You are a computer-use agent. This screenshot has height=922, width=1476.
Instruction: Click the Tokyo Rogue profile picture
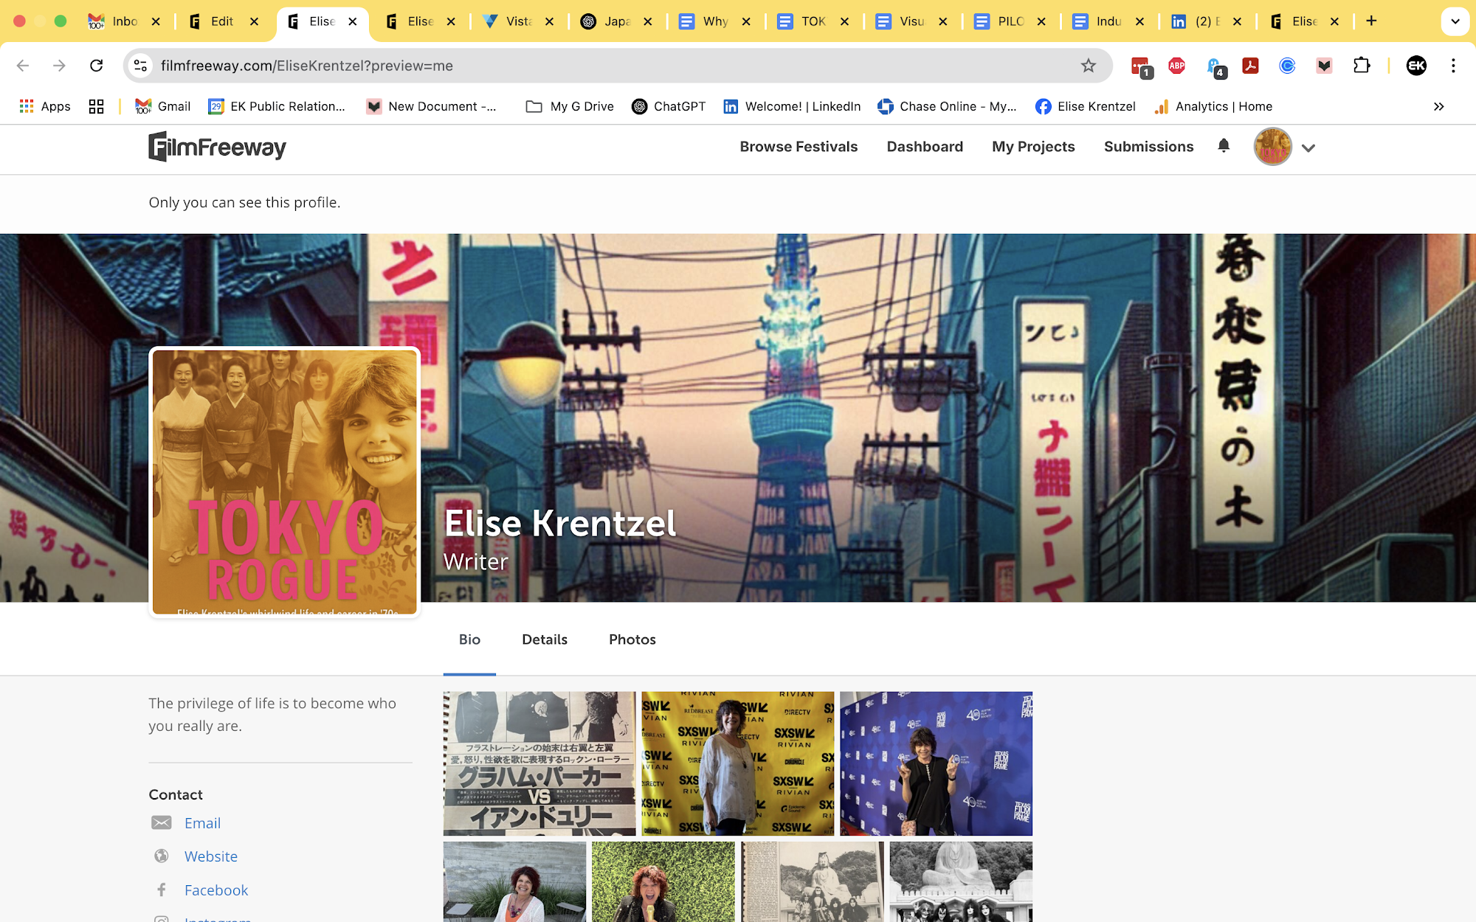click(285, 482)
